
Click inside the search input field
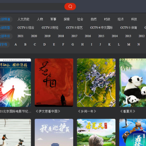[32, 6]
